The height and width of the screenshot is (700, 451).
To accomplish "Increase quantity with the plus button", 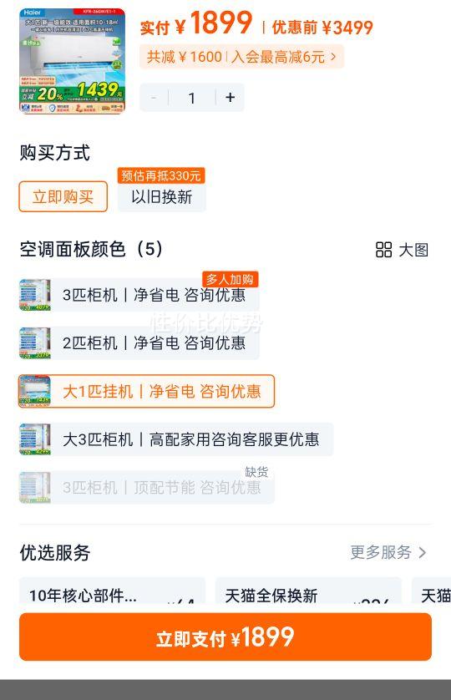I will (230, 98).
